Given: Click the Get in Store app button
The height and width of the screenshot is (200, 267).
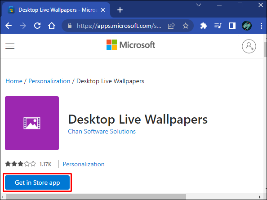Looking at the screenshot, I should click(37, 182).
